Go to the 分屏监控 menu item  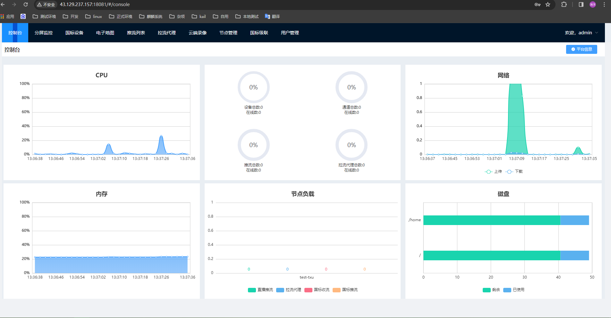44,33
